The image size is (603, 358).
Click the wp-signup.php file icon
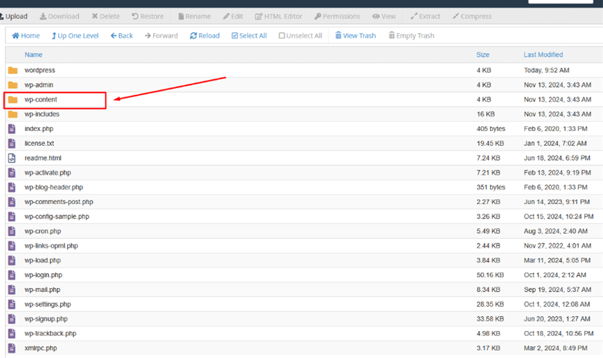point(12,318)
